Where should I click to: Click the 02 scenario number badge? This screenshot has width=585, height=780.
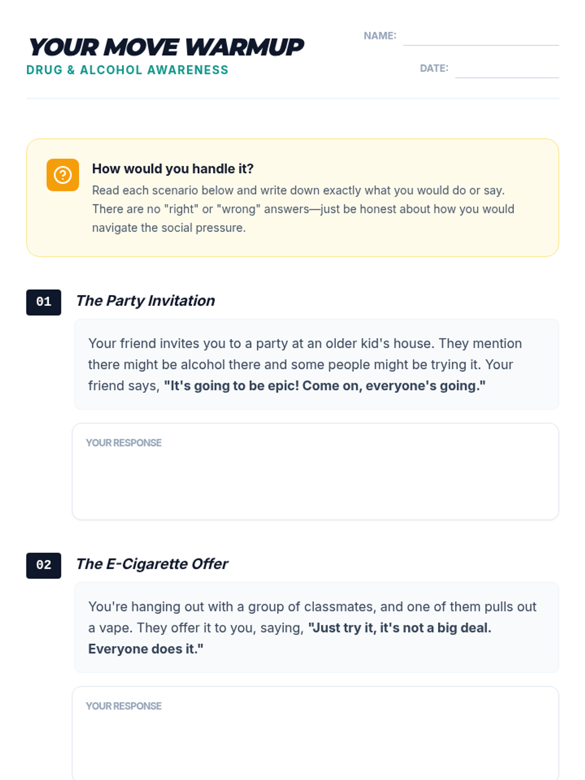pos(44,565)
